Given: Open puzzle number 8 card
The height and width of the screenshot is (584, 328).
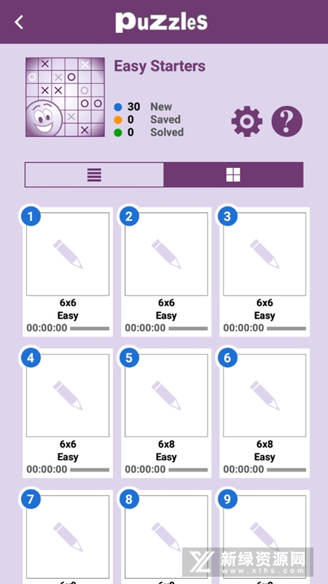Looking at the screenshot, I should point(166,537).
